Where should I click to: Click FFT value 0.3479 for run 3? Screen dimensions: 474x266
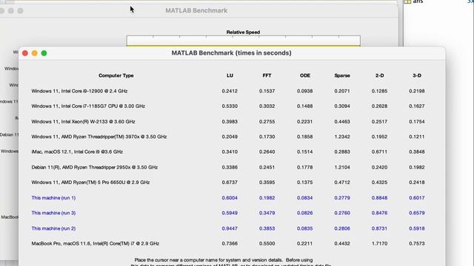pyautogui.click(x=267, y=213)
